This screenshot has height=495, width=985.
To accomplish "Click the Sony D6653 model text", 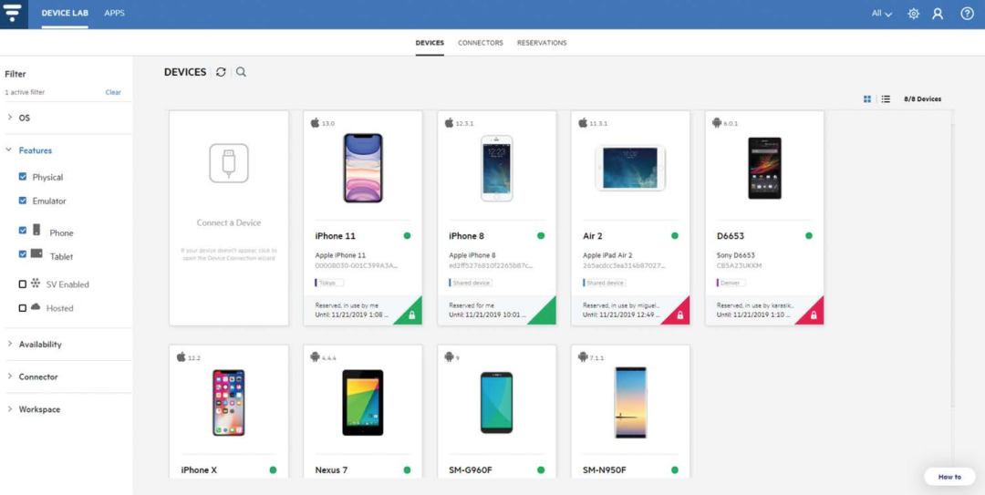I will [x=736, y=255].
